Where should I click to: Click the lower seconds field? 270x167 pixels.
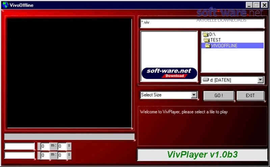[x=62, y=155]
